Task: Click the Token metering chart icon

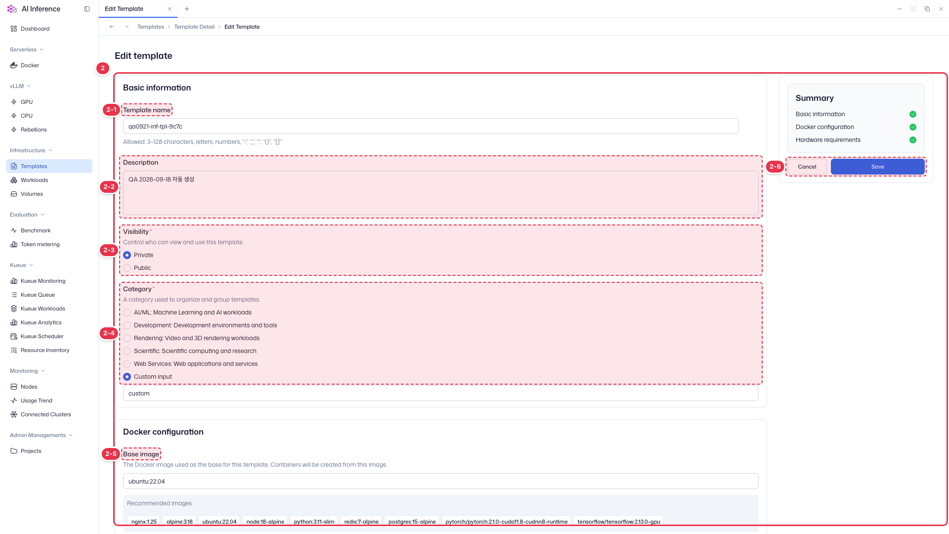Action: tap(14, 244)
